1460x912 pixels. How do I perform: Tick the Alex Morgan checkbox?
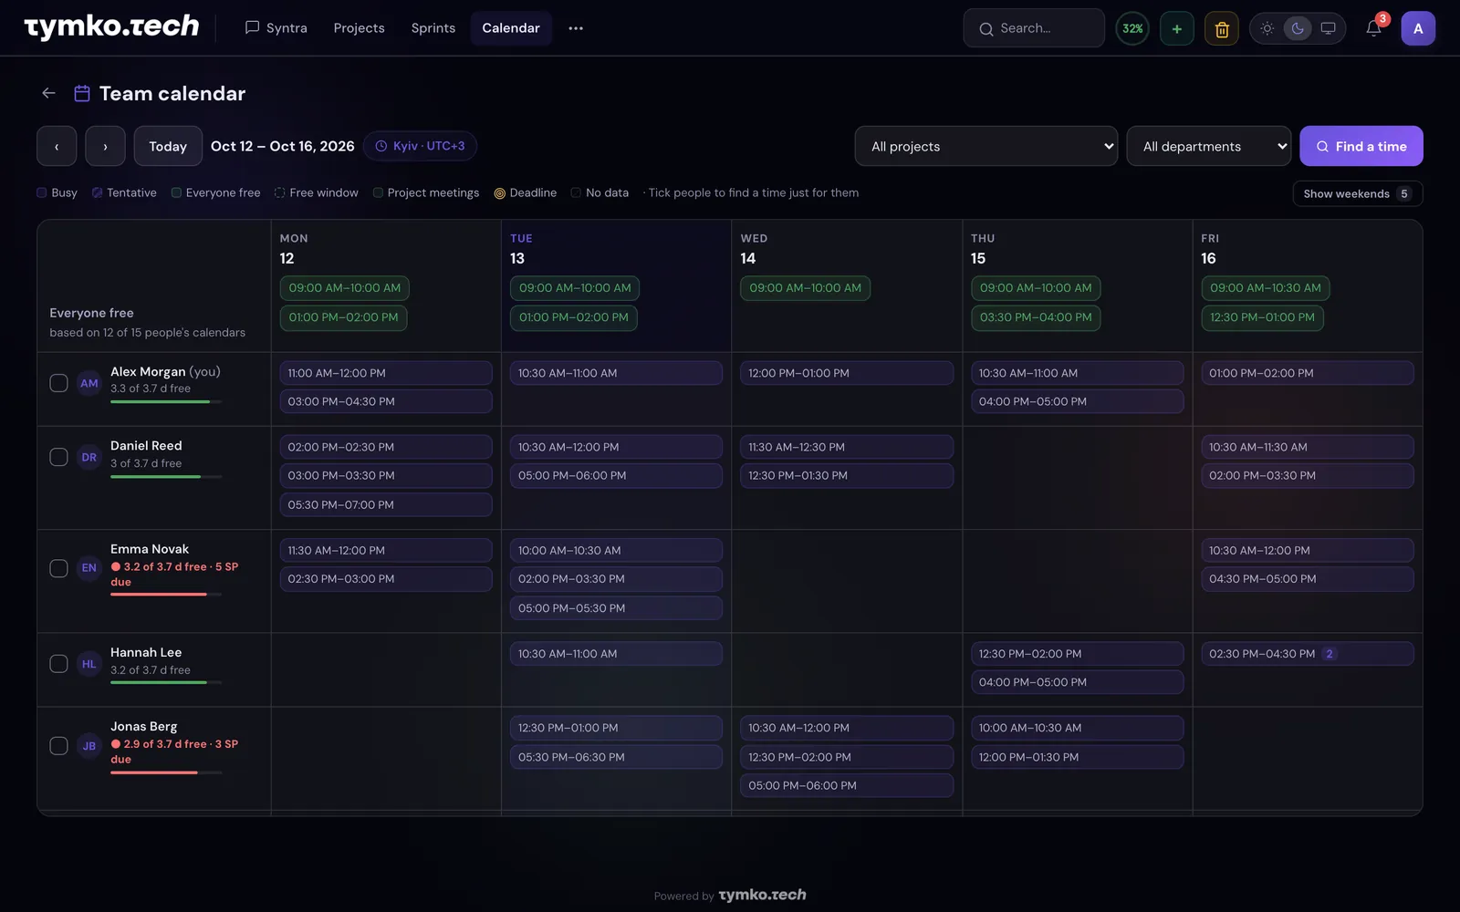click(x=58, y=383)
